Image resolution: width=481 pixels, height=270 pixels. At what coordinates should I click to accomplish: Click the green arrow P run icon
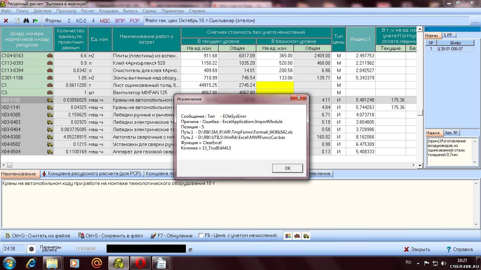pyautogui.click(x=36, y=21)
